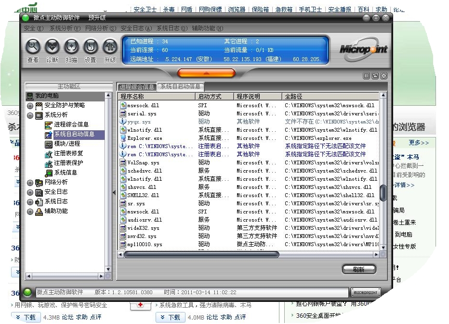The image size is (449, 324).
Task: Select the yyqx.sys row
Action: pos(249,122)
